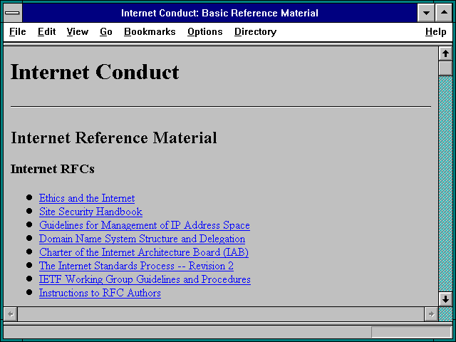Screen dimensions: 456x342
Task: Click the vertical scrollbar thumb
Action: [x=445, y=68]
